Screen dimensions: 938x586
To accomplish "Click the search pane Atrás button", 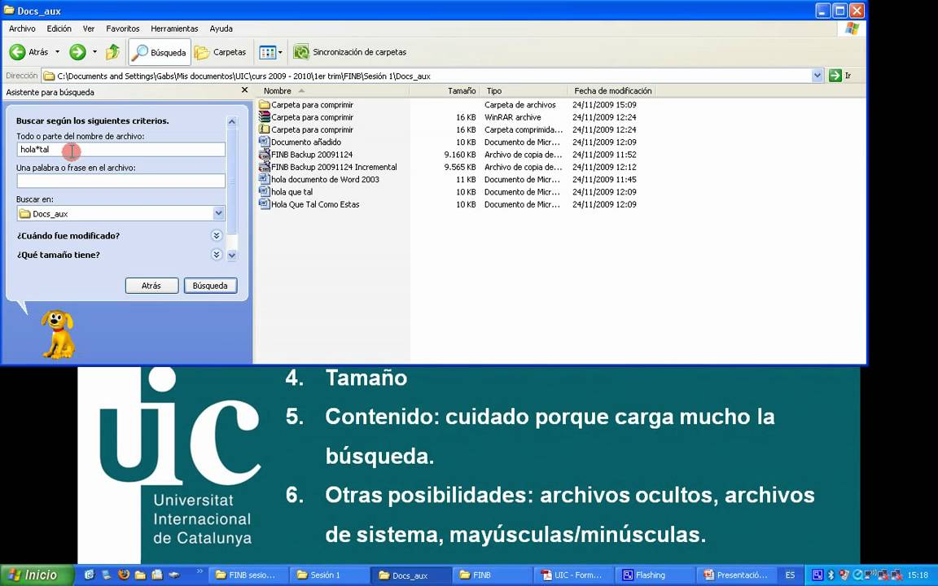I will (152, 286).
